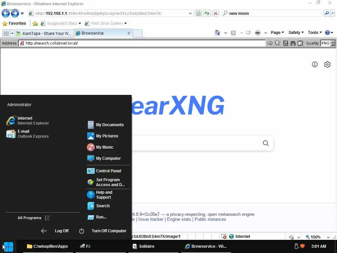Click the blue search magnifier button
337x253 pixels.
(327, 13)
